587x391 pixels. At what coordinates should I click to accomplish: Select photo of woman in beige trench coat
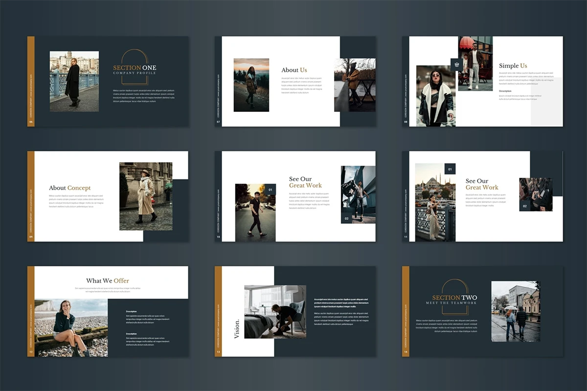click(x=146, y=195)
